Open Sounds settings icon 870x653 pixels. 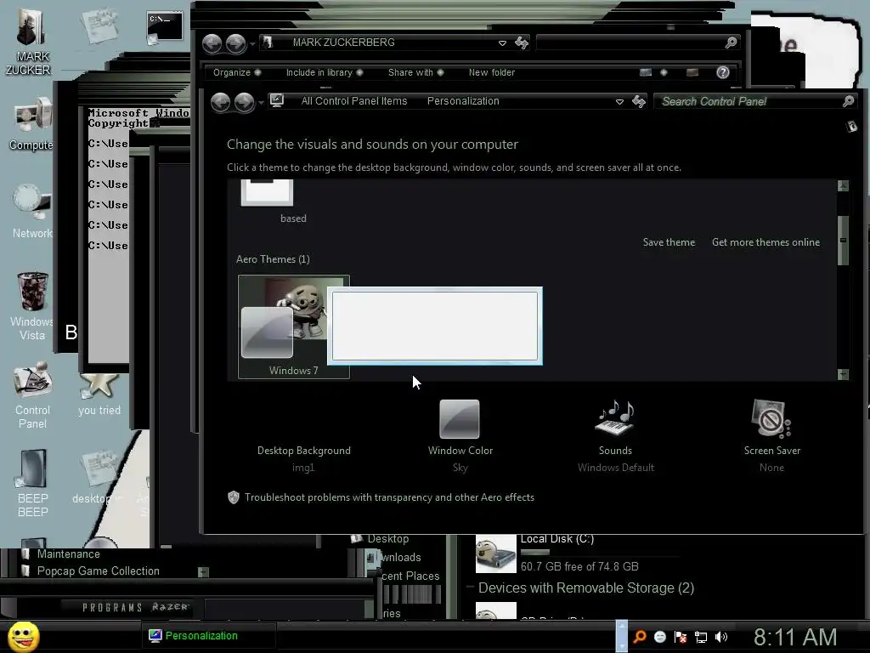coord(615,417)
